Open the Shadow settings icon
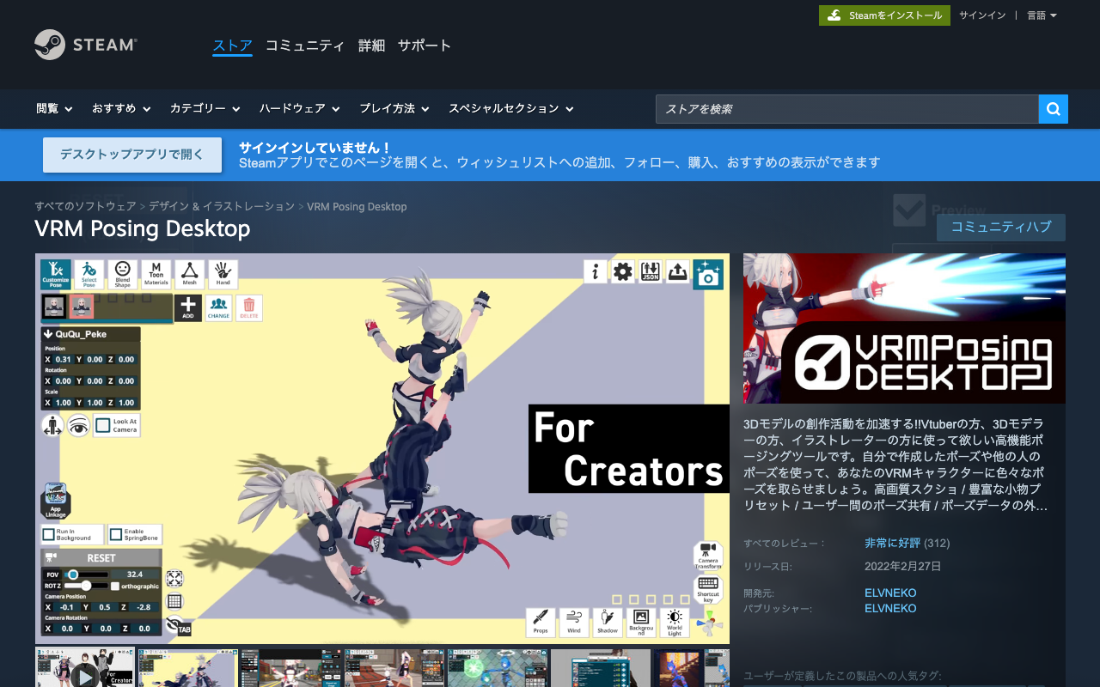 (608, 622)
